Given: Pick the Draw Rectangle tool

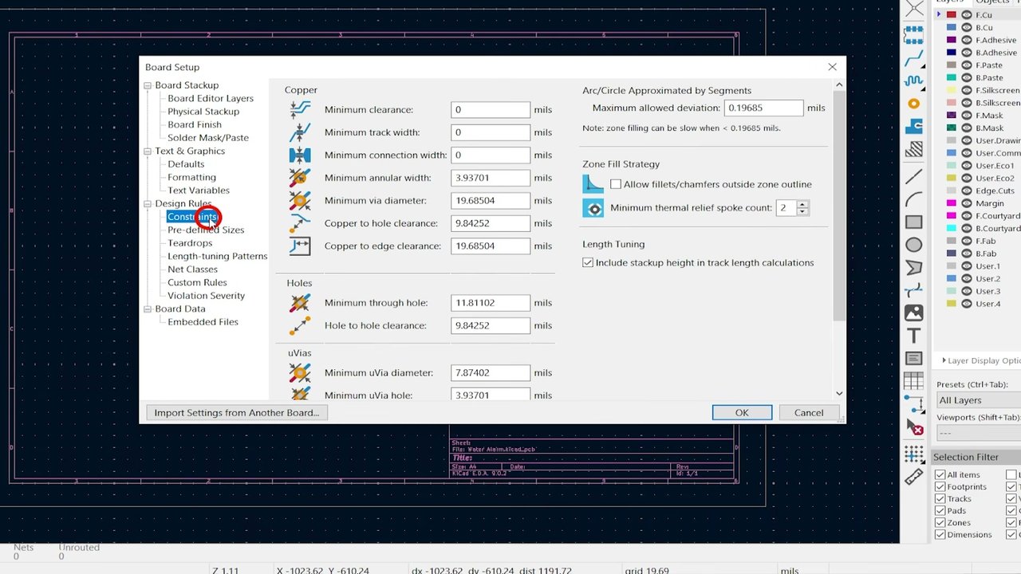Looking at the screenshot, I should (914, 222).
